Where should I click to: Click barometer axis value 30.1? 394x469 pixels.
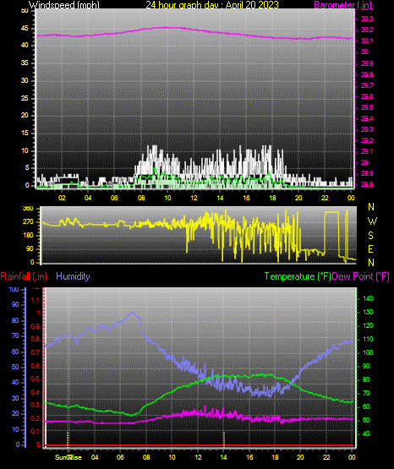(x=367, y=41)
